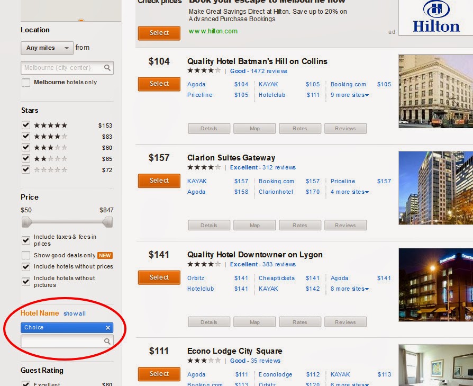Image resolution: width=473 pixels, height=386 pixels.
Task: Uncheck the five-star filter checkbox
Action: 26,125
